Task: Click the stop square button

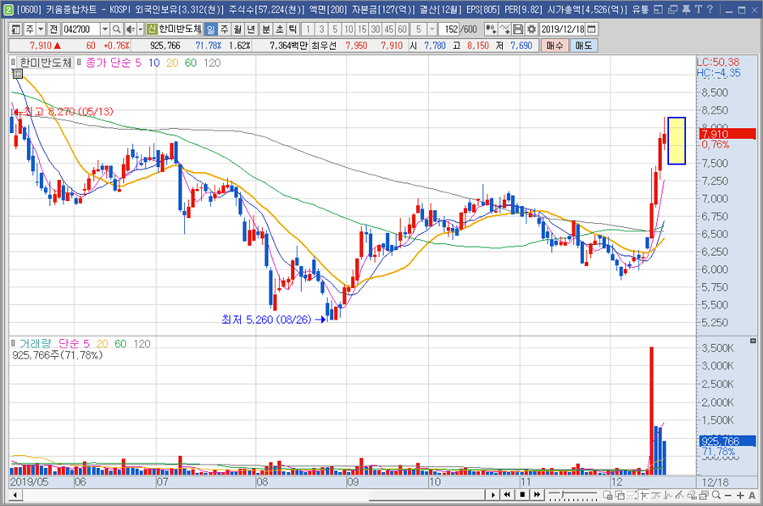Action: (521, 495)
